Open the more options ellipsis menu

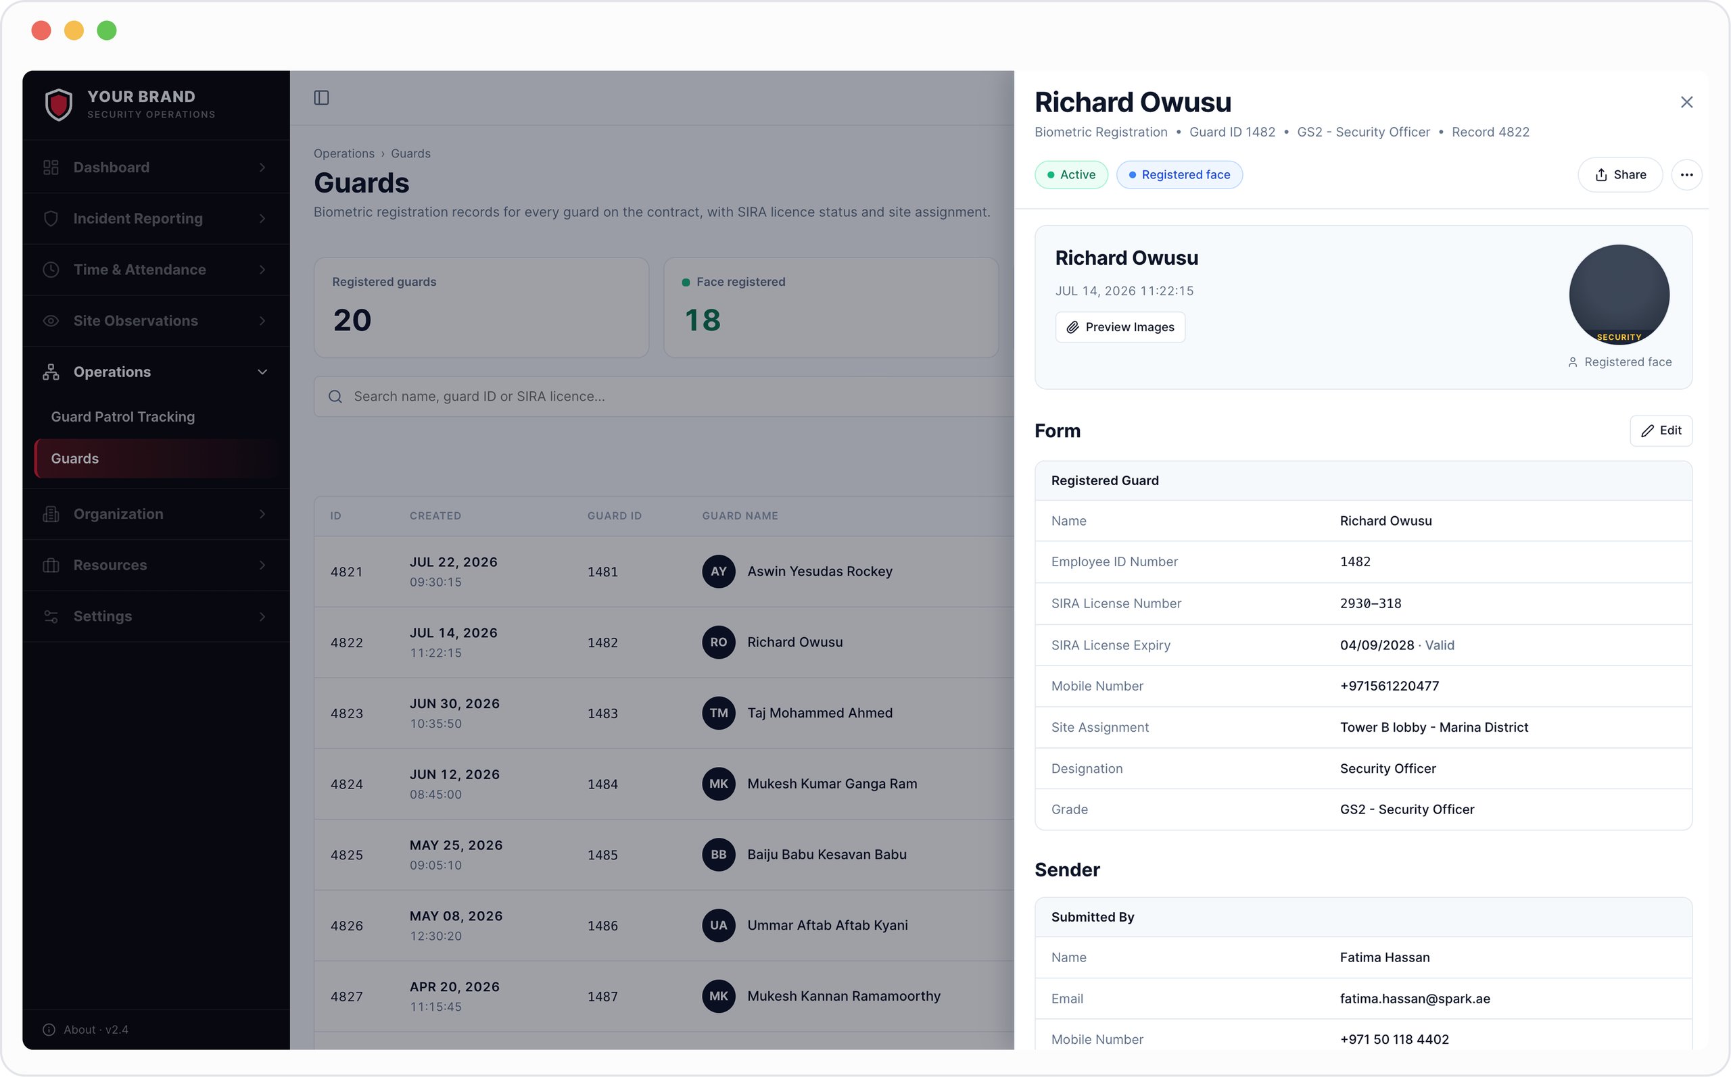point(1686,174)
